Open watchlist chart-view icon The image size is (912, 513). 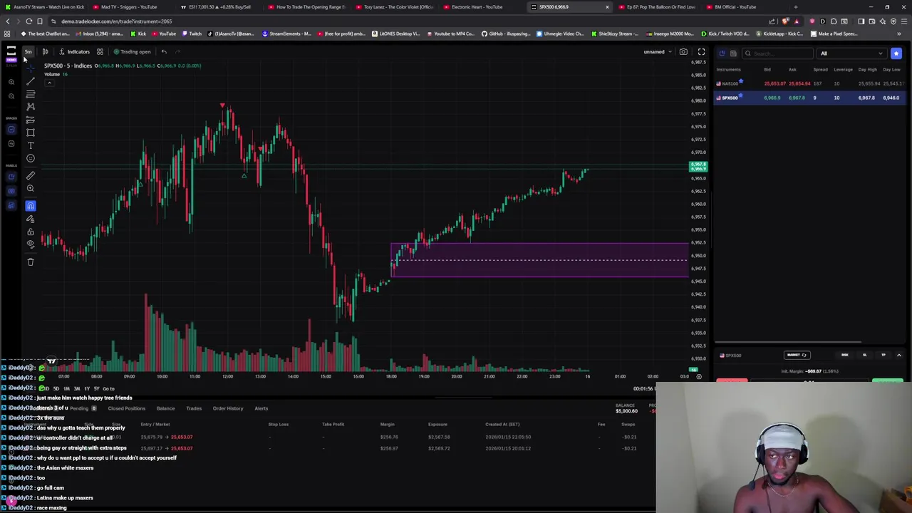(x=722, y=53)
